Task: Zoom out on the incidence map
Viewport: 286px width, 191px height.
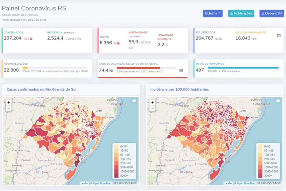Action: pyautogui.click(x=152, y=108)
